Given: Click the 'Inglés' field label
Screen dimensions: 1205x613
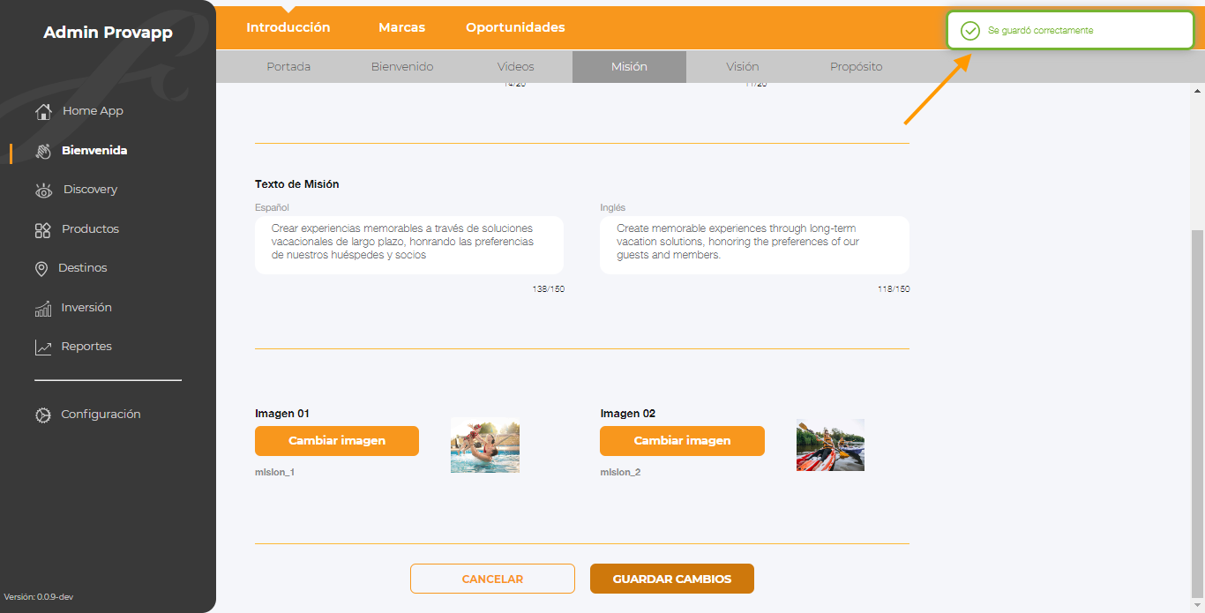Looking at the screenshot, I should click(612, 208).
